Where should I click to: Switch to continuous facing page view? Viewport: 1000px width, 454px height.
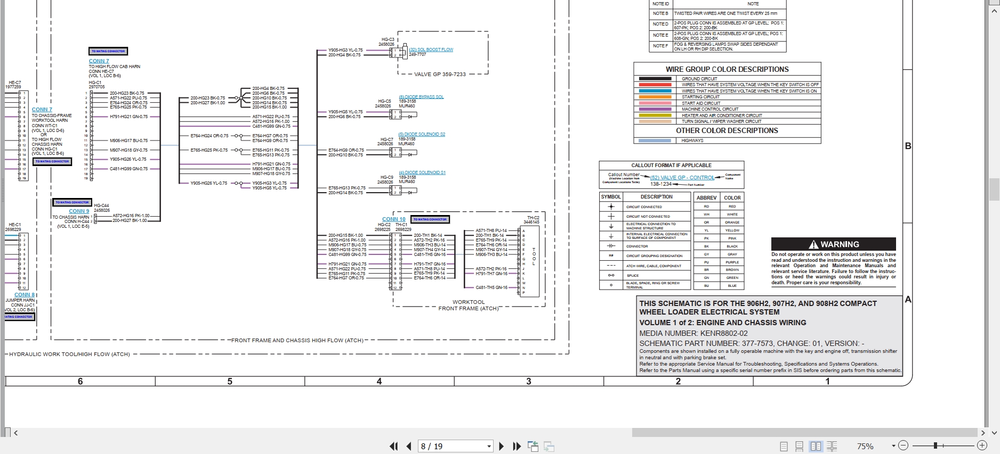click(x=832, y=447)
